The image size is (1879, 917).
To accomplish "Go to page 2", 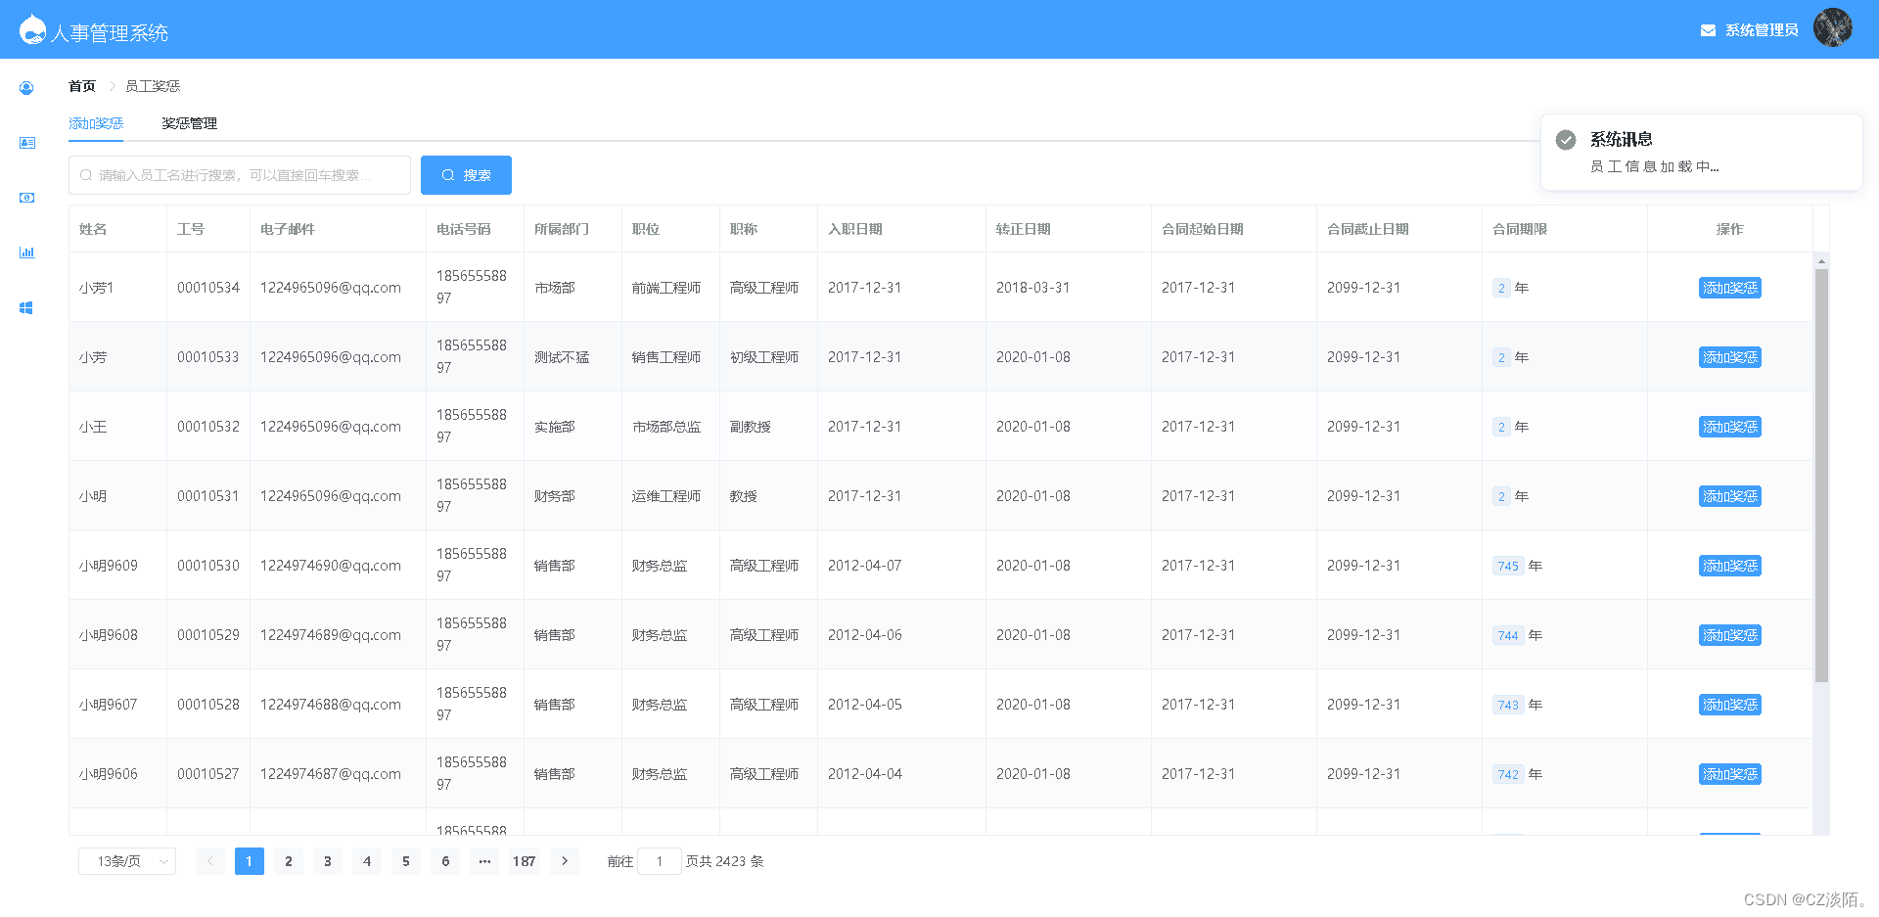I will (x=289, y=861).
